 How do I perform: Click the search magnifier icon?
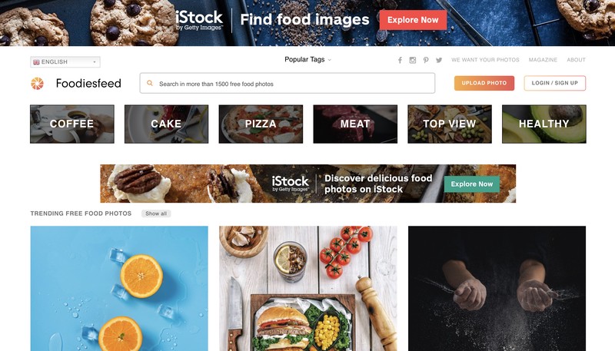pyautogui.click(x=149, y=83)
